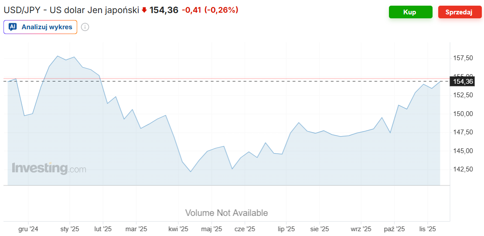Click the 157,50 level on price axis
Image resolution: width=484 pixels, height=236 pixels.
463,58
